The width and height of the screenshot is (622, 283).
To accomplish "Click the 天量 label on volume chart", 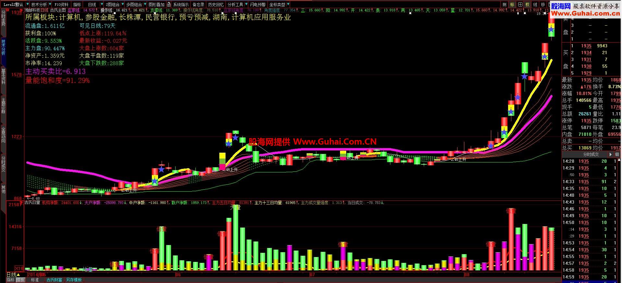I will coord(236,207).
